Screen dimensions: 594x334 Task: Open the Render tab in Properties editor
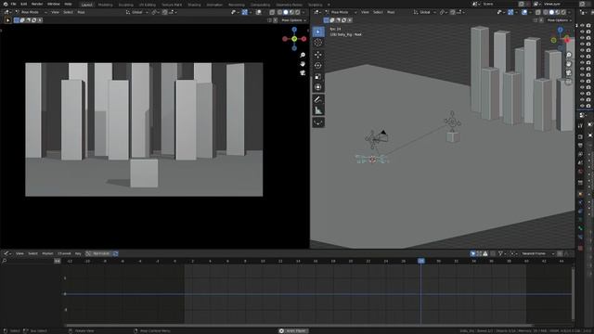[580, 136]
